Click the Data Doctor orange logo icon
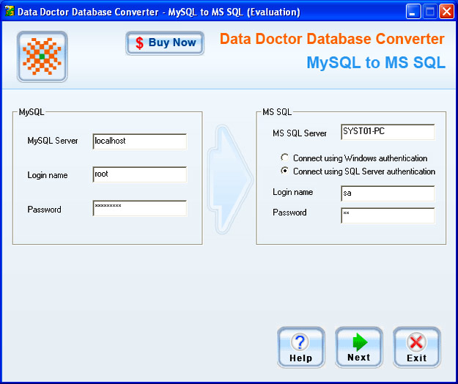The width and height of the screenshot is (458, 384). 43,56
